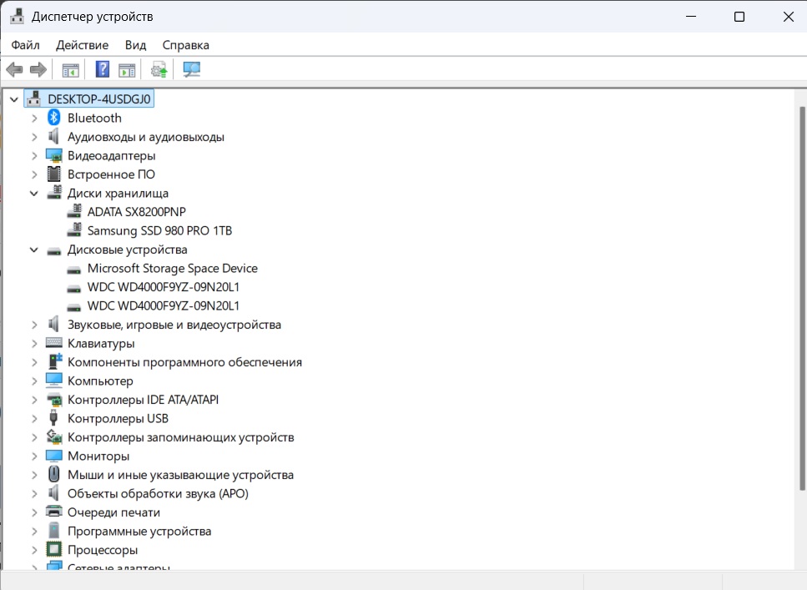The width and height of the screenshot is (807, 590).
Task: Click the Контроллеры IDE ATA/ATAPI icon
Action: (54, 400)
